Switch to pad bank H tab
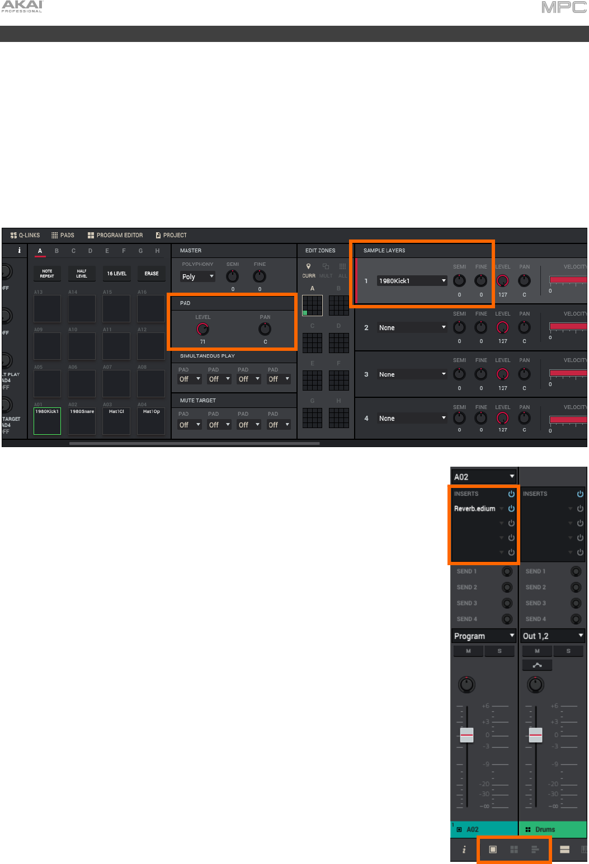 (157, 251)
